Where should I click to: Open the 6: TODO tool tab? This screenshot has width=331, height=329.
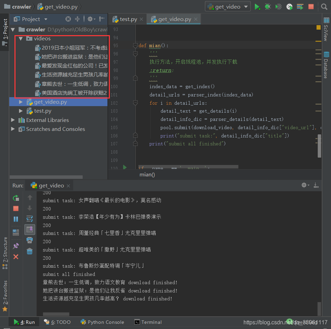[57, 322]
